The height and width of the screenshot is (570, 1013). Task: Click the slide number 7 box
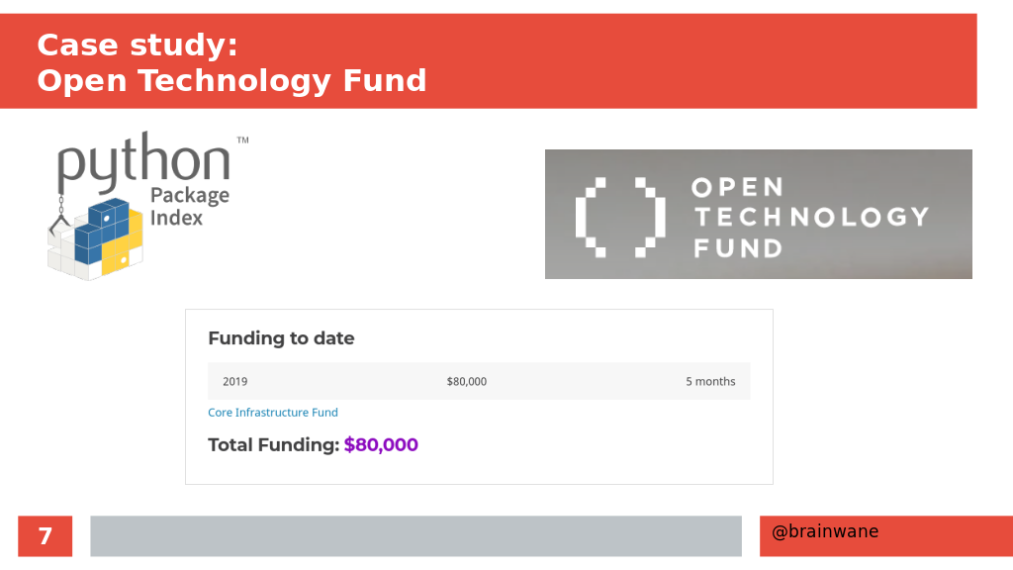(46, 535)
